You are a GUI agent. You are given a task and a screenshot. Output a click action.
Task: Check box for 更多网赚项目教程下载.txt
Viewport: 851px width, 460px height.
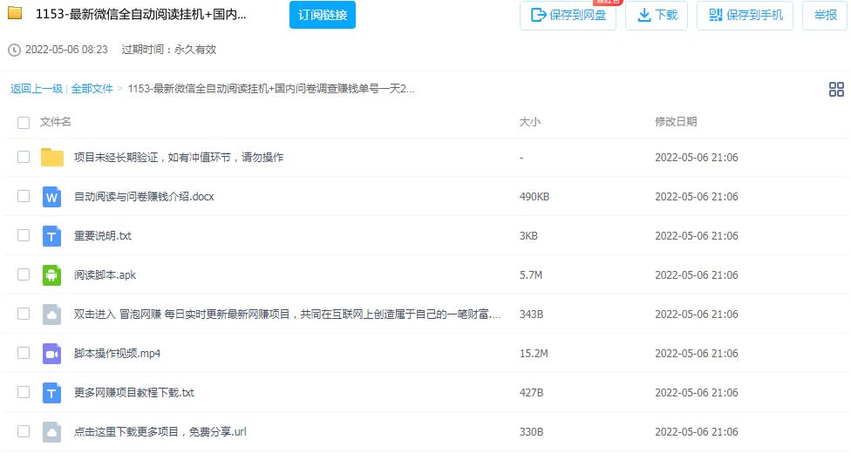(24, 392)
